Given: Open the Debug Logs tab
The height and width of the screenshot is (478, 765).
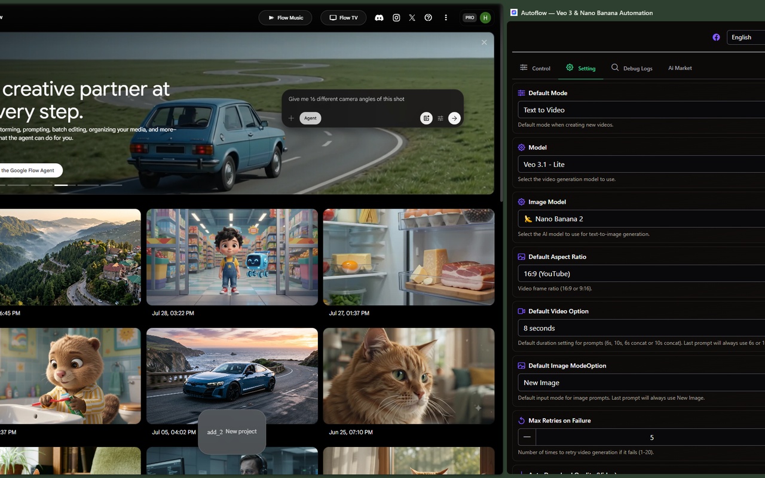Looking at the screenshot, I should 632,68.
